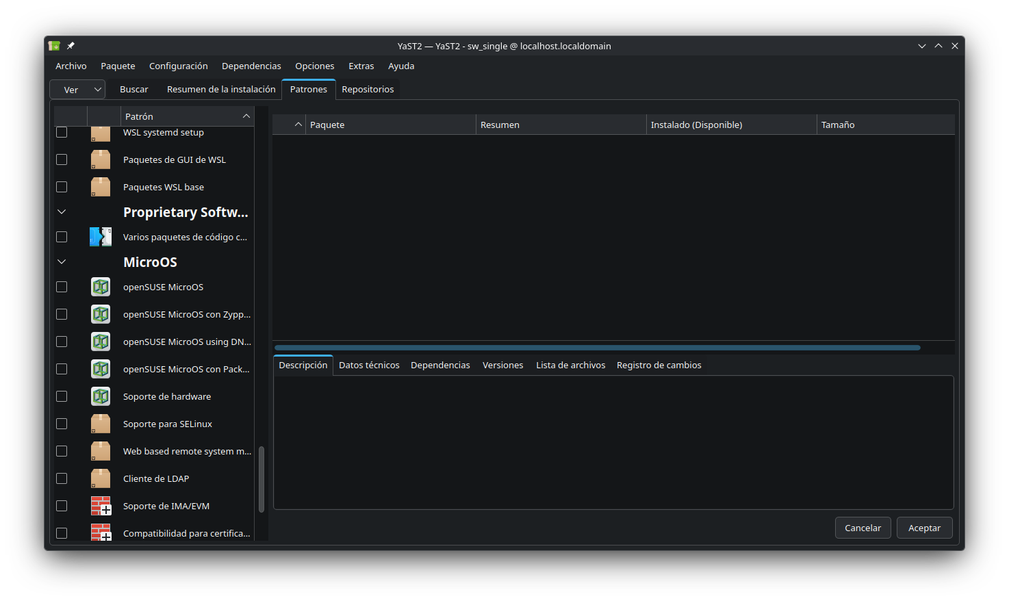The width and height of the screenshot is (1009, 603).
Task: Click the Varios paquetes de código icon
Action: coord(101,237)
